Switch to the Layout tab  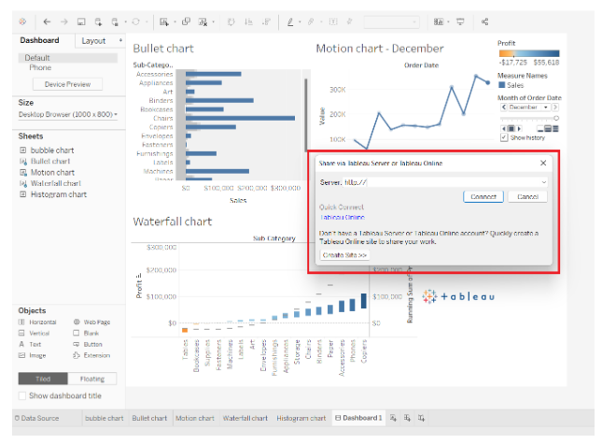(x=93, y=40)
